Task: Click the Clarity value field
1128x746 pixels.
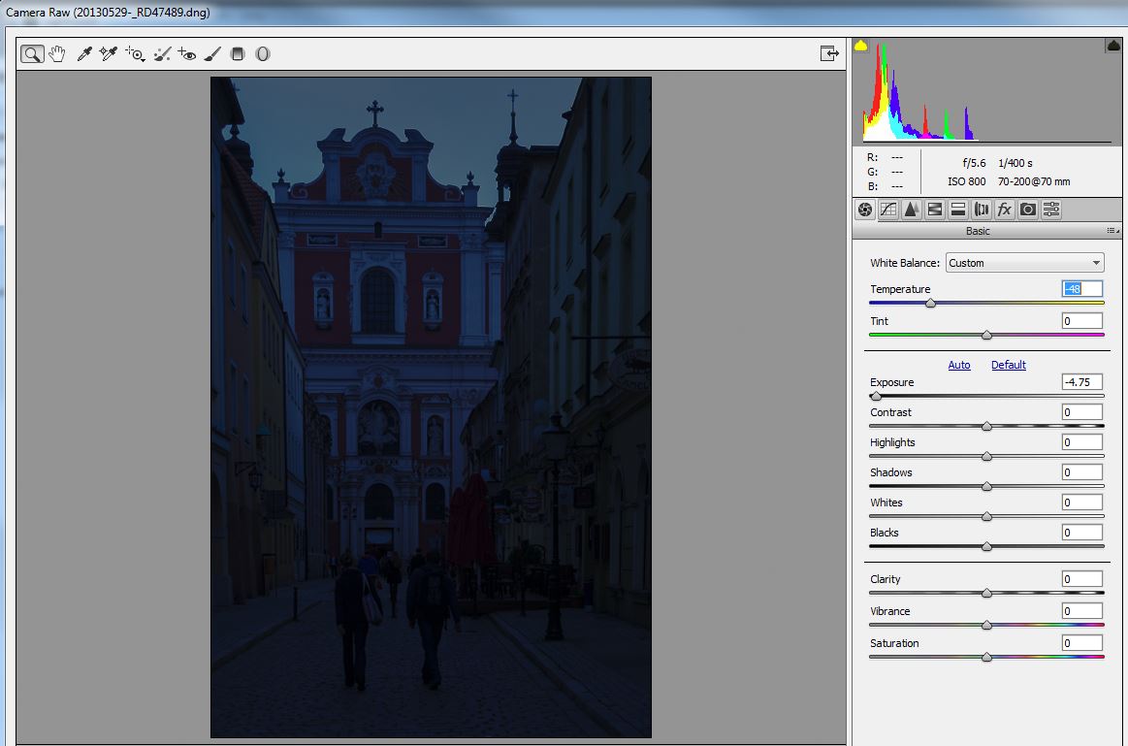Action: coord(1082,579)
